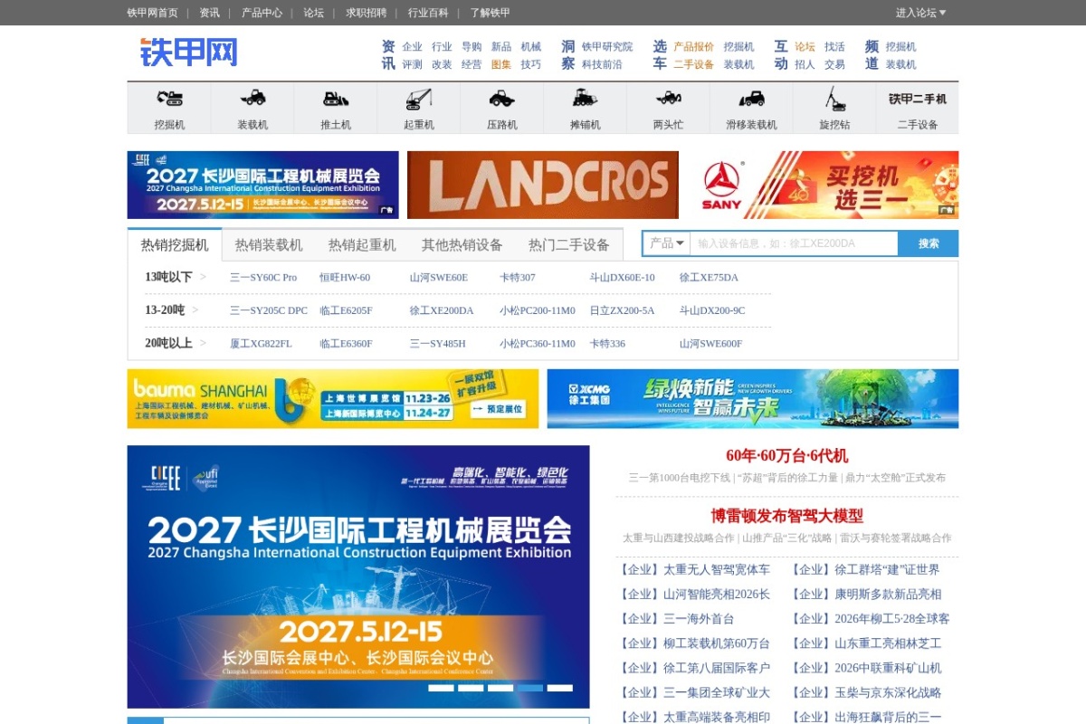Select the highlighted fourth carousel slide indicator
Image resolution: width=1086 pixels, height=724 pixels.
tap(530, 688)
